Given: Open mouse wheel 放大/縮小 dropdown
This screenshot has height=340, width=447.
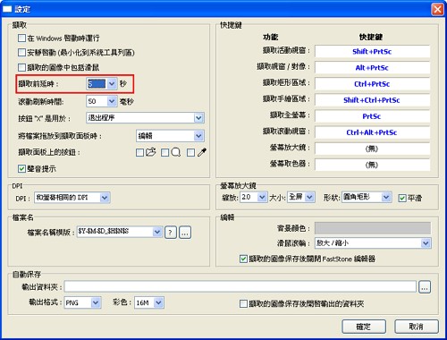Looking at the screenshot, I should [x=426, y=243].
